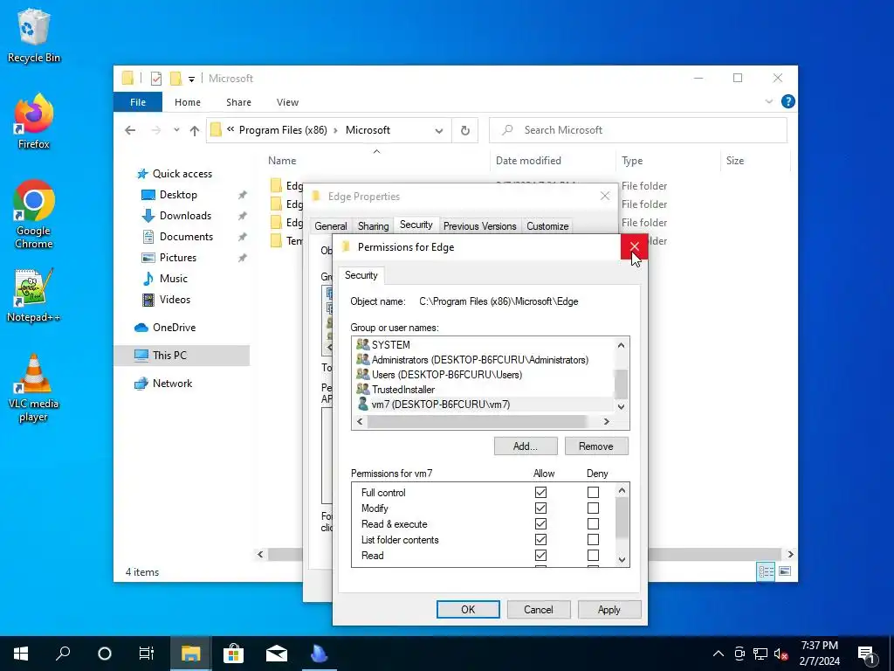The width and height of the screenshot is (894, 671).
Task: Sort by Date modified column header
Action: click(553, 161)
